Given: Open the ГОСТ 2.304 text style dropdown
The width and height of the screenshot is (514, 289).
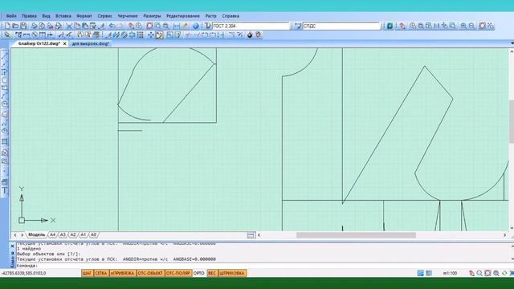Looking at the screenshot, I should click(x=251, y=26).
